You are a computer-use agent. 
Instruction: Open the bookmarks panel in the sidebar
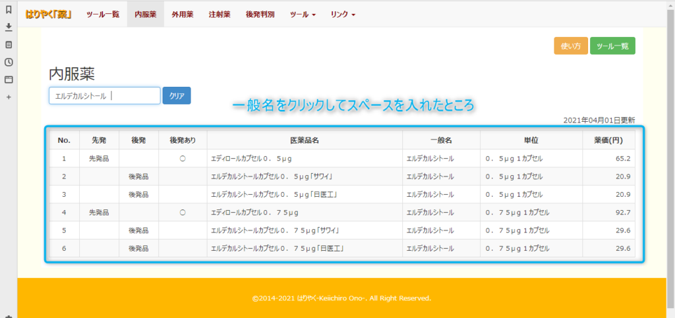point(9,9)
